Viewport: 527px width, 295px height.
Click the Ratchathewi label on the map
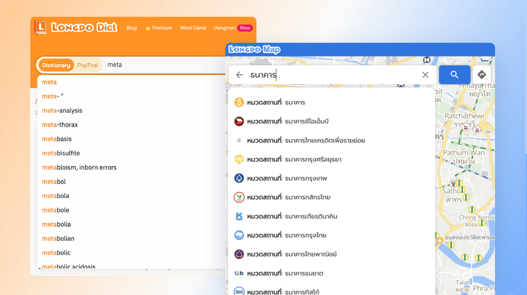tap(464, 116)
